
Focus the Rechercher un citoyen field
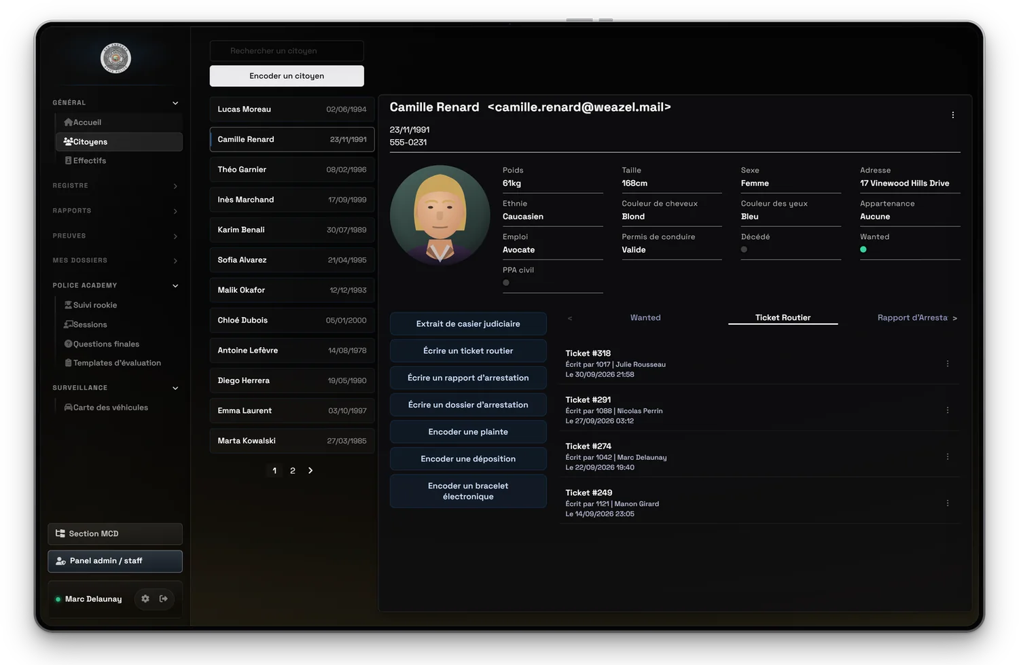[x=287, y=51]
